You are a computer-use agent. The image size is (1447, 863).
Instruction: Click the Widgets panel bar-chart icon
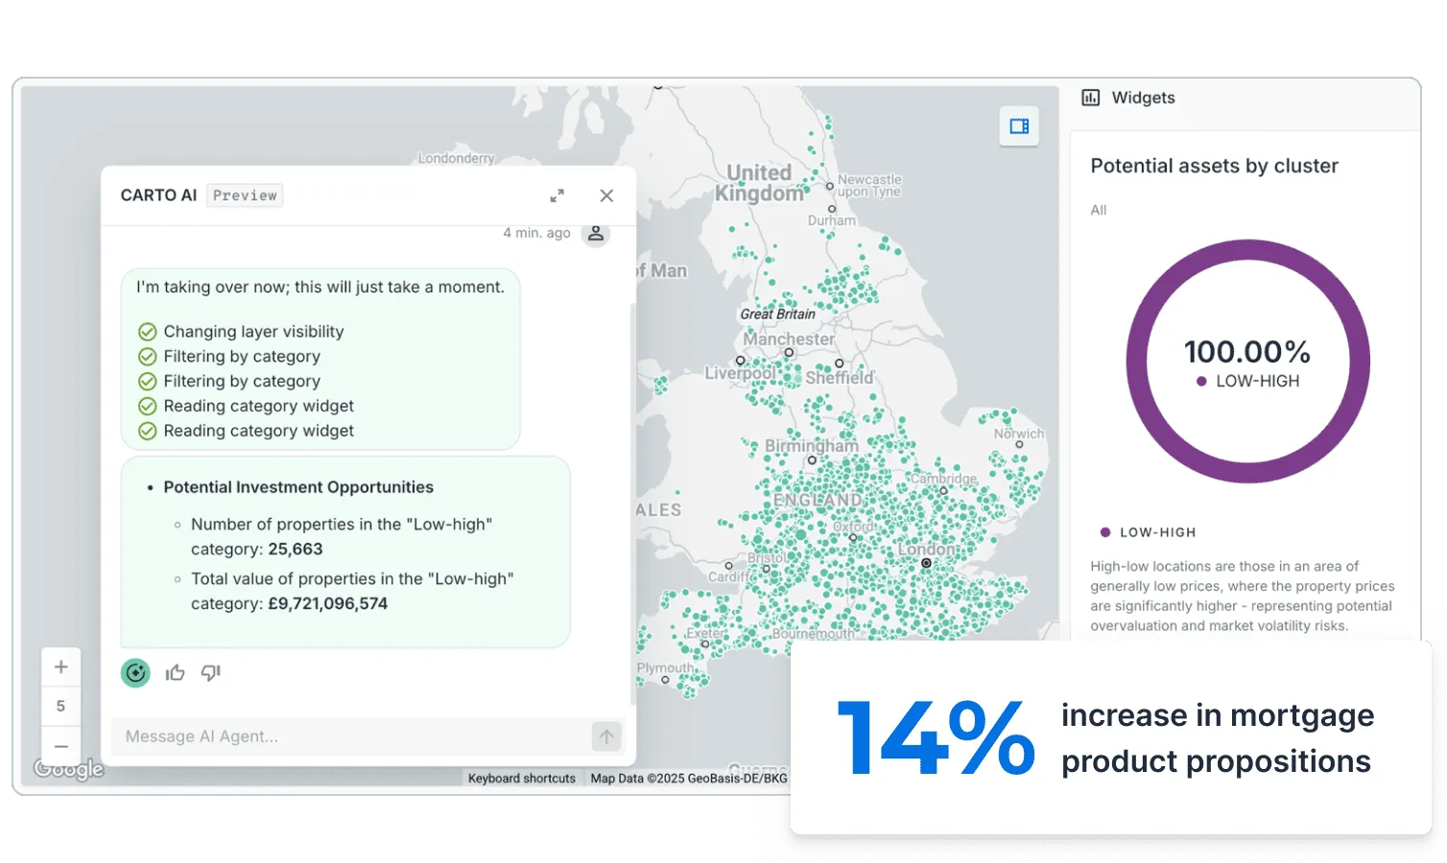pyautogui.click(x=1089, y=97)
